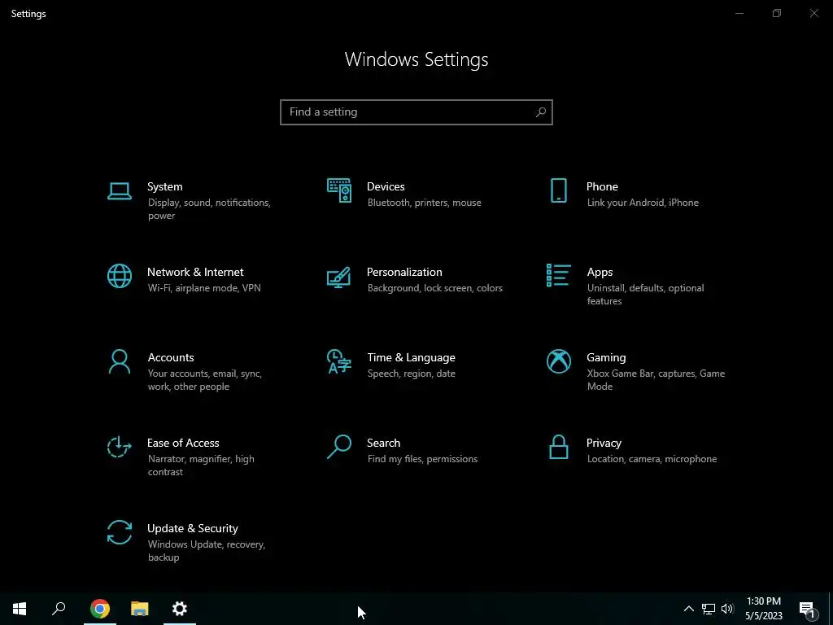Open Network & Internet heading

click(x=195, y=272)
